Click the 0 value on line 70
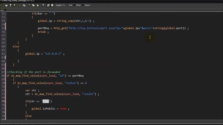 click(x=86, y=83)
